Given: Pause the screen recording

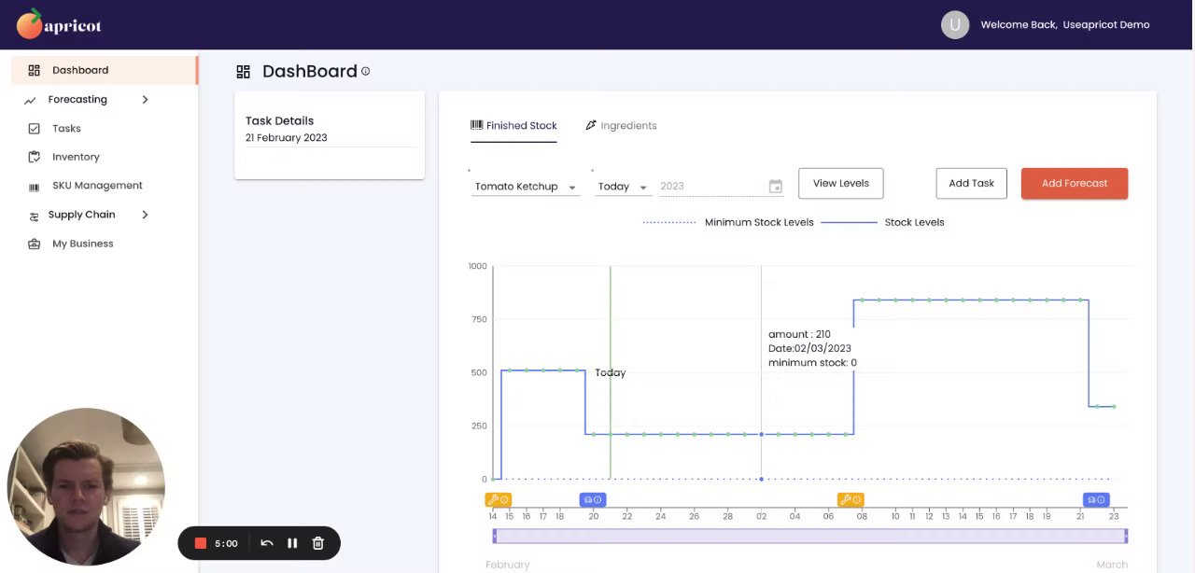Looking at the screenshot, I should (x=292, y=543).
